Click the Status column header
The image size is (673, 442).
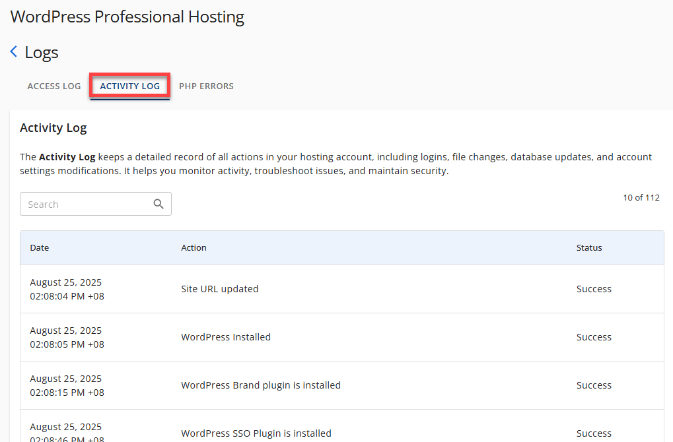click(x=589, y=247)
